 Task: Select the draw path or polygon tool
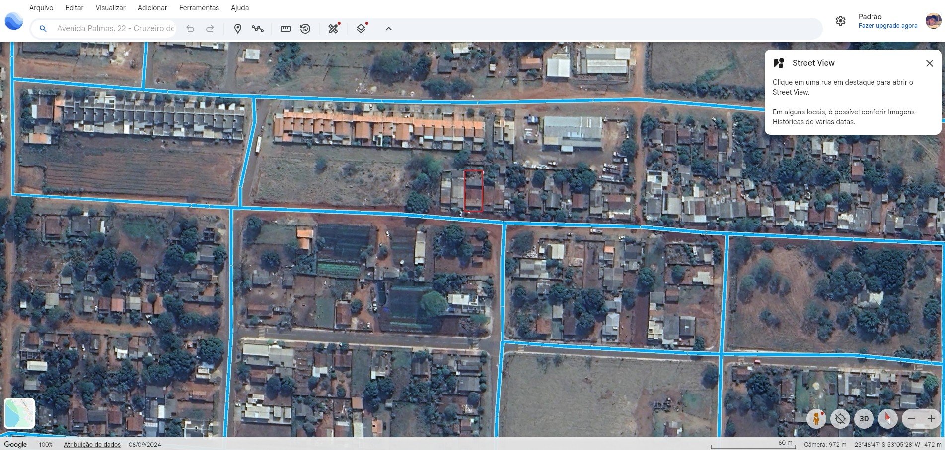(x=258, y=29)
